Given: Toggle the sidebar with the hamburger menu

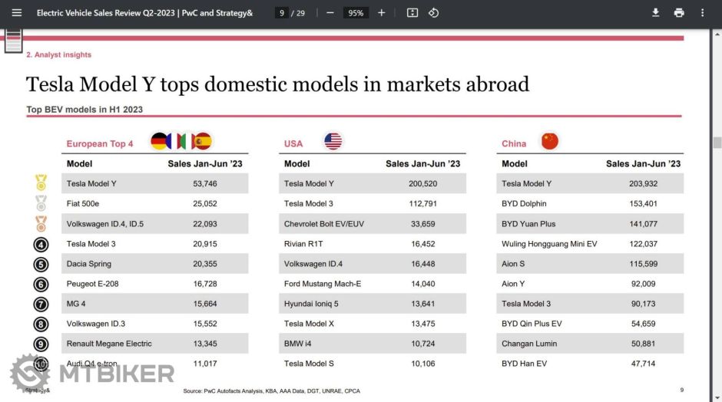Looking at the screenshot, I should click(x=17, y=13).
